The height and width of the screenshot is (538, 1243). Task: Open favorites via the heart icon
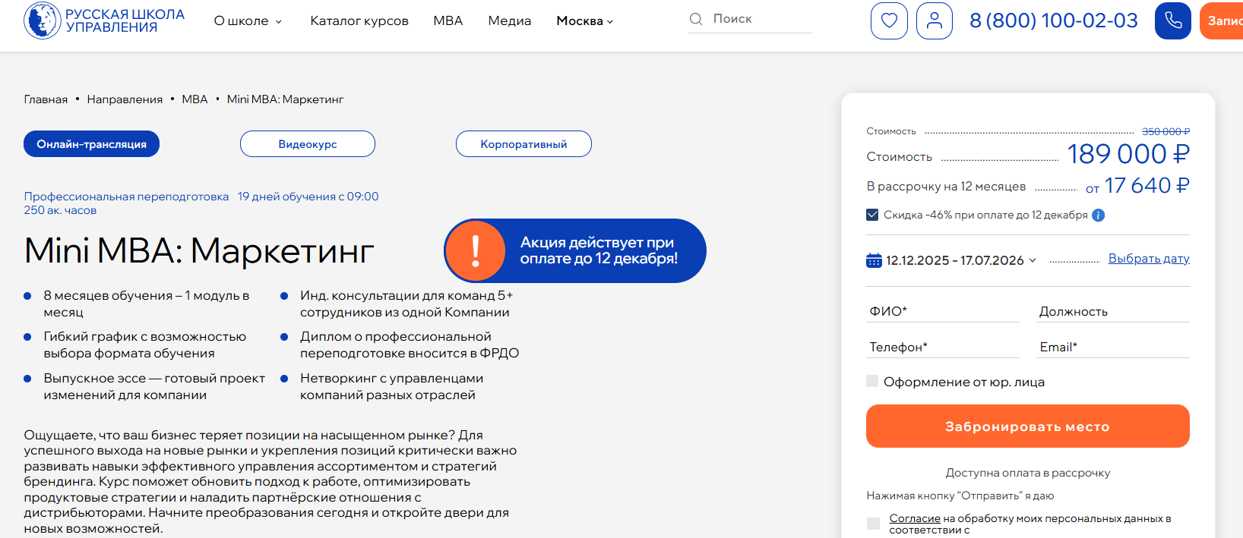[889, 21]
